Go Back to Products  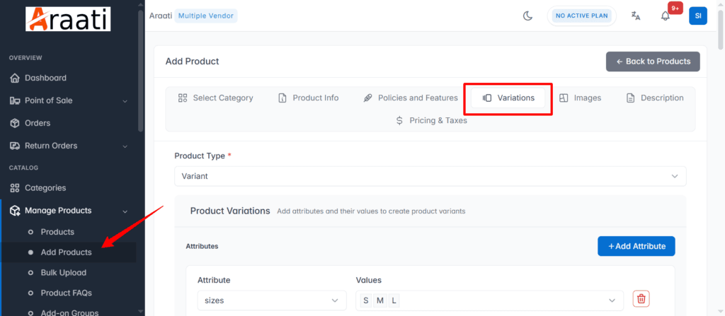point(653,62)
